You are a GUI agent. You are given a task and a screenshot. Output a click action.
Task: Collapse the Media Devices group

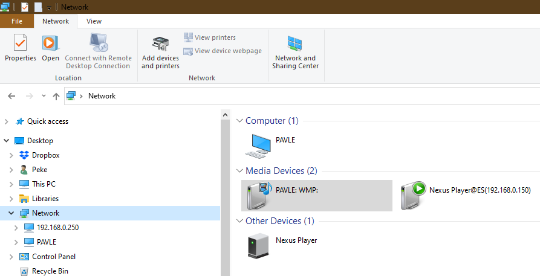(x=239, y=171)
